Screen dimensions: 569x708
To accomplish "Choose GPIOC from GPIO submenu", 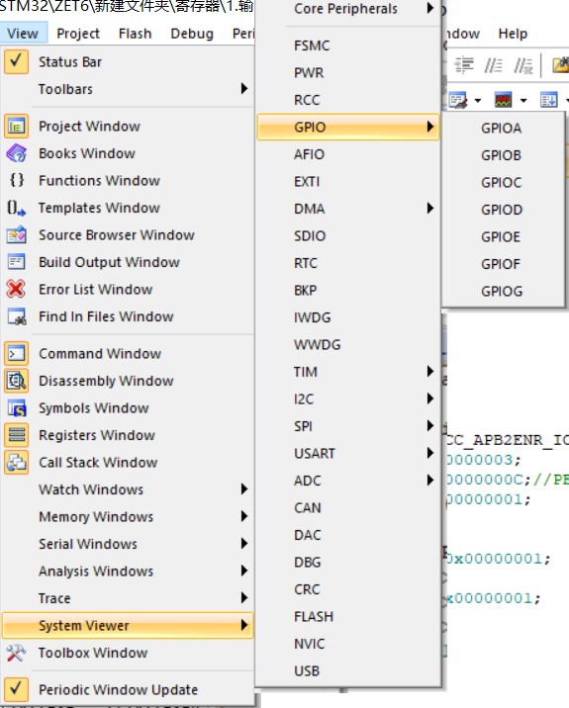I will click(502, 182).
